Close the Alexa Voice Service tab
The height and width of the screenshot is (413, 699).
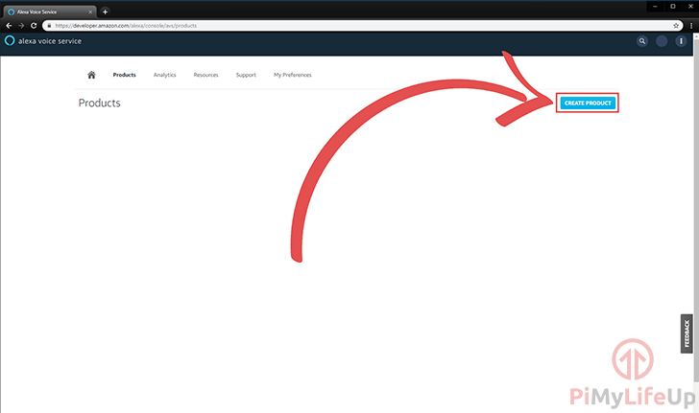(x=90, y=12)
